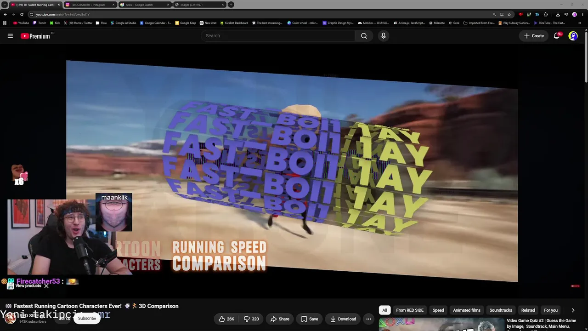Close the nokia Google Search tab

click(168, 5)
